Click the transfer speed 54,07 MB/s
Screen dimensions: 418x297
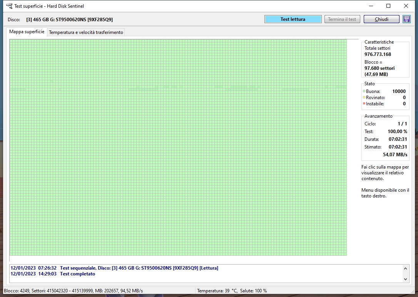[395, 155]
